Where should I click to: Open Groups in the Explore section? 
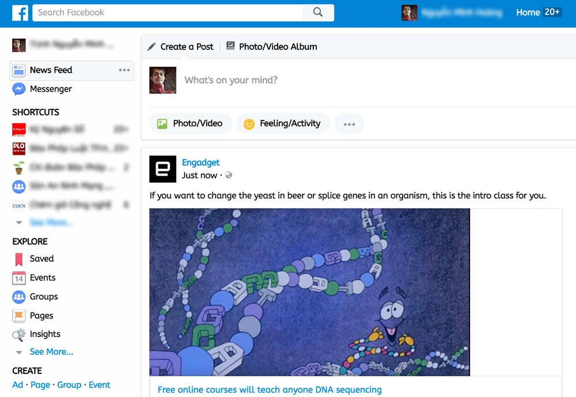coord(44,297)
